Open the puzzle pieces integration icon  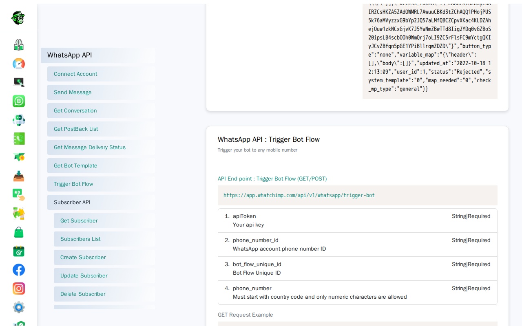click(19, 214)
